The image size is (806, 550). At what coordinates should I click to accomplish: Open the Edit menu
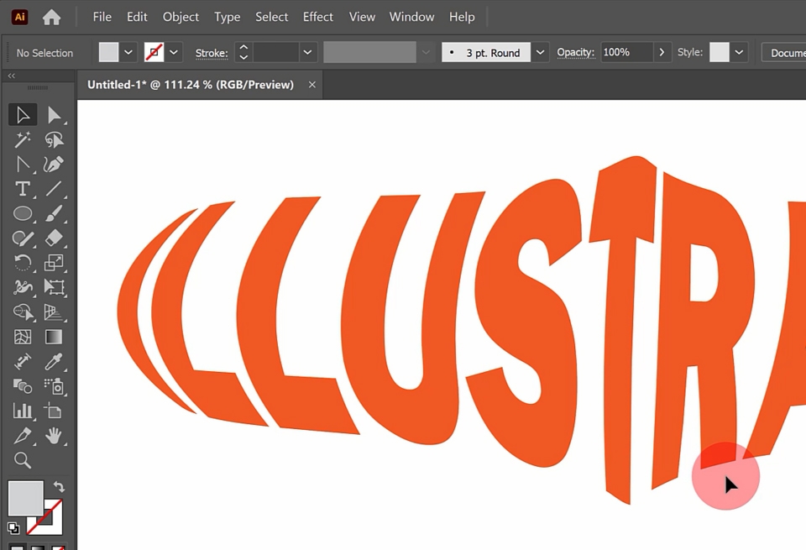coord(137,17)
